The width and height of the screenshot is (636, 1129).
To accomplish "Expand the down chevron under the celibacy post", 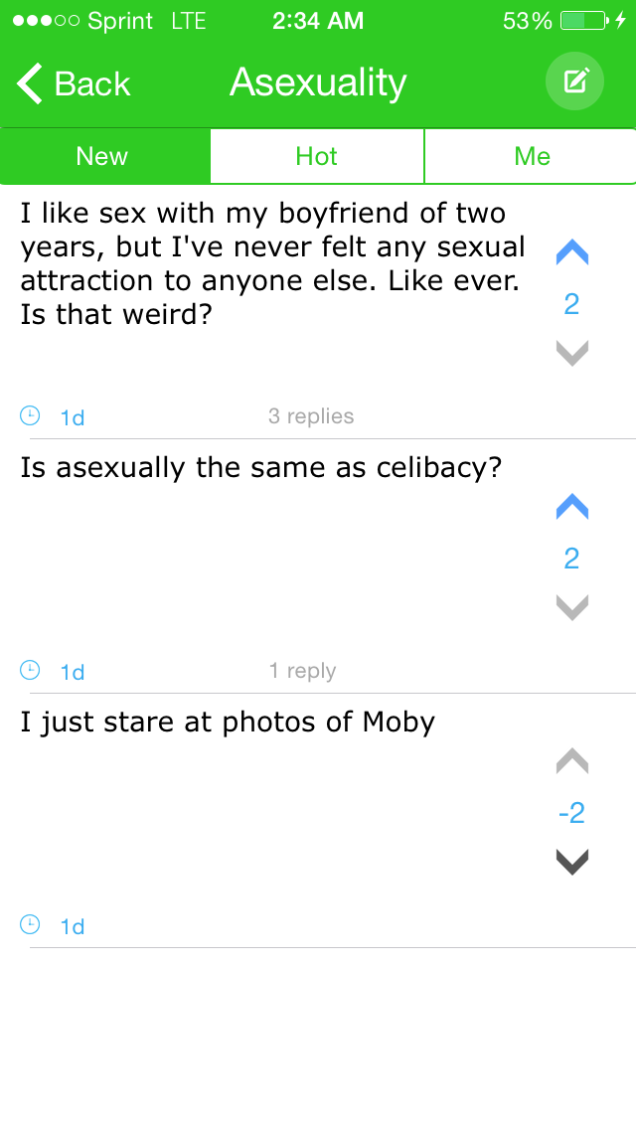I will (571, 607).
